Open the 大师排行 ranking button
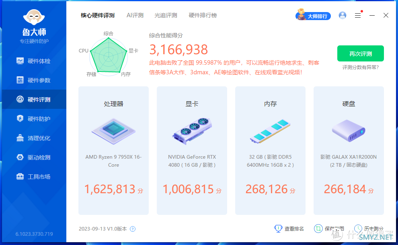398x245 pixels. point(313,16)
